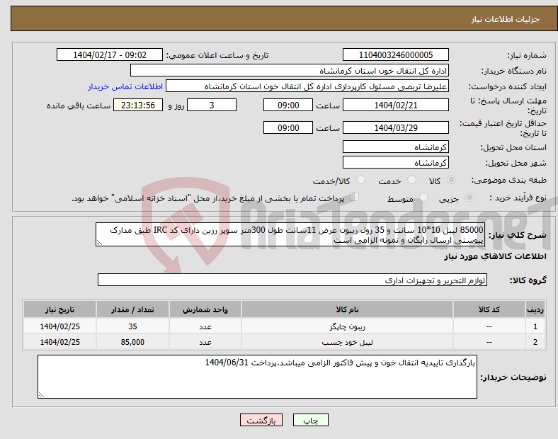Click the تعداد / مقدار column header
The height and width of the screenshot is (439, 558).
point(132,309)
